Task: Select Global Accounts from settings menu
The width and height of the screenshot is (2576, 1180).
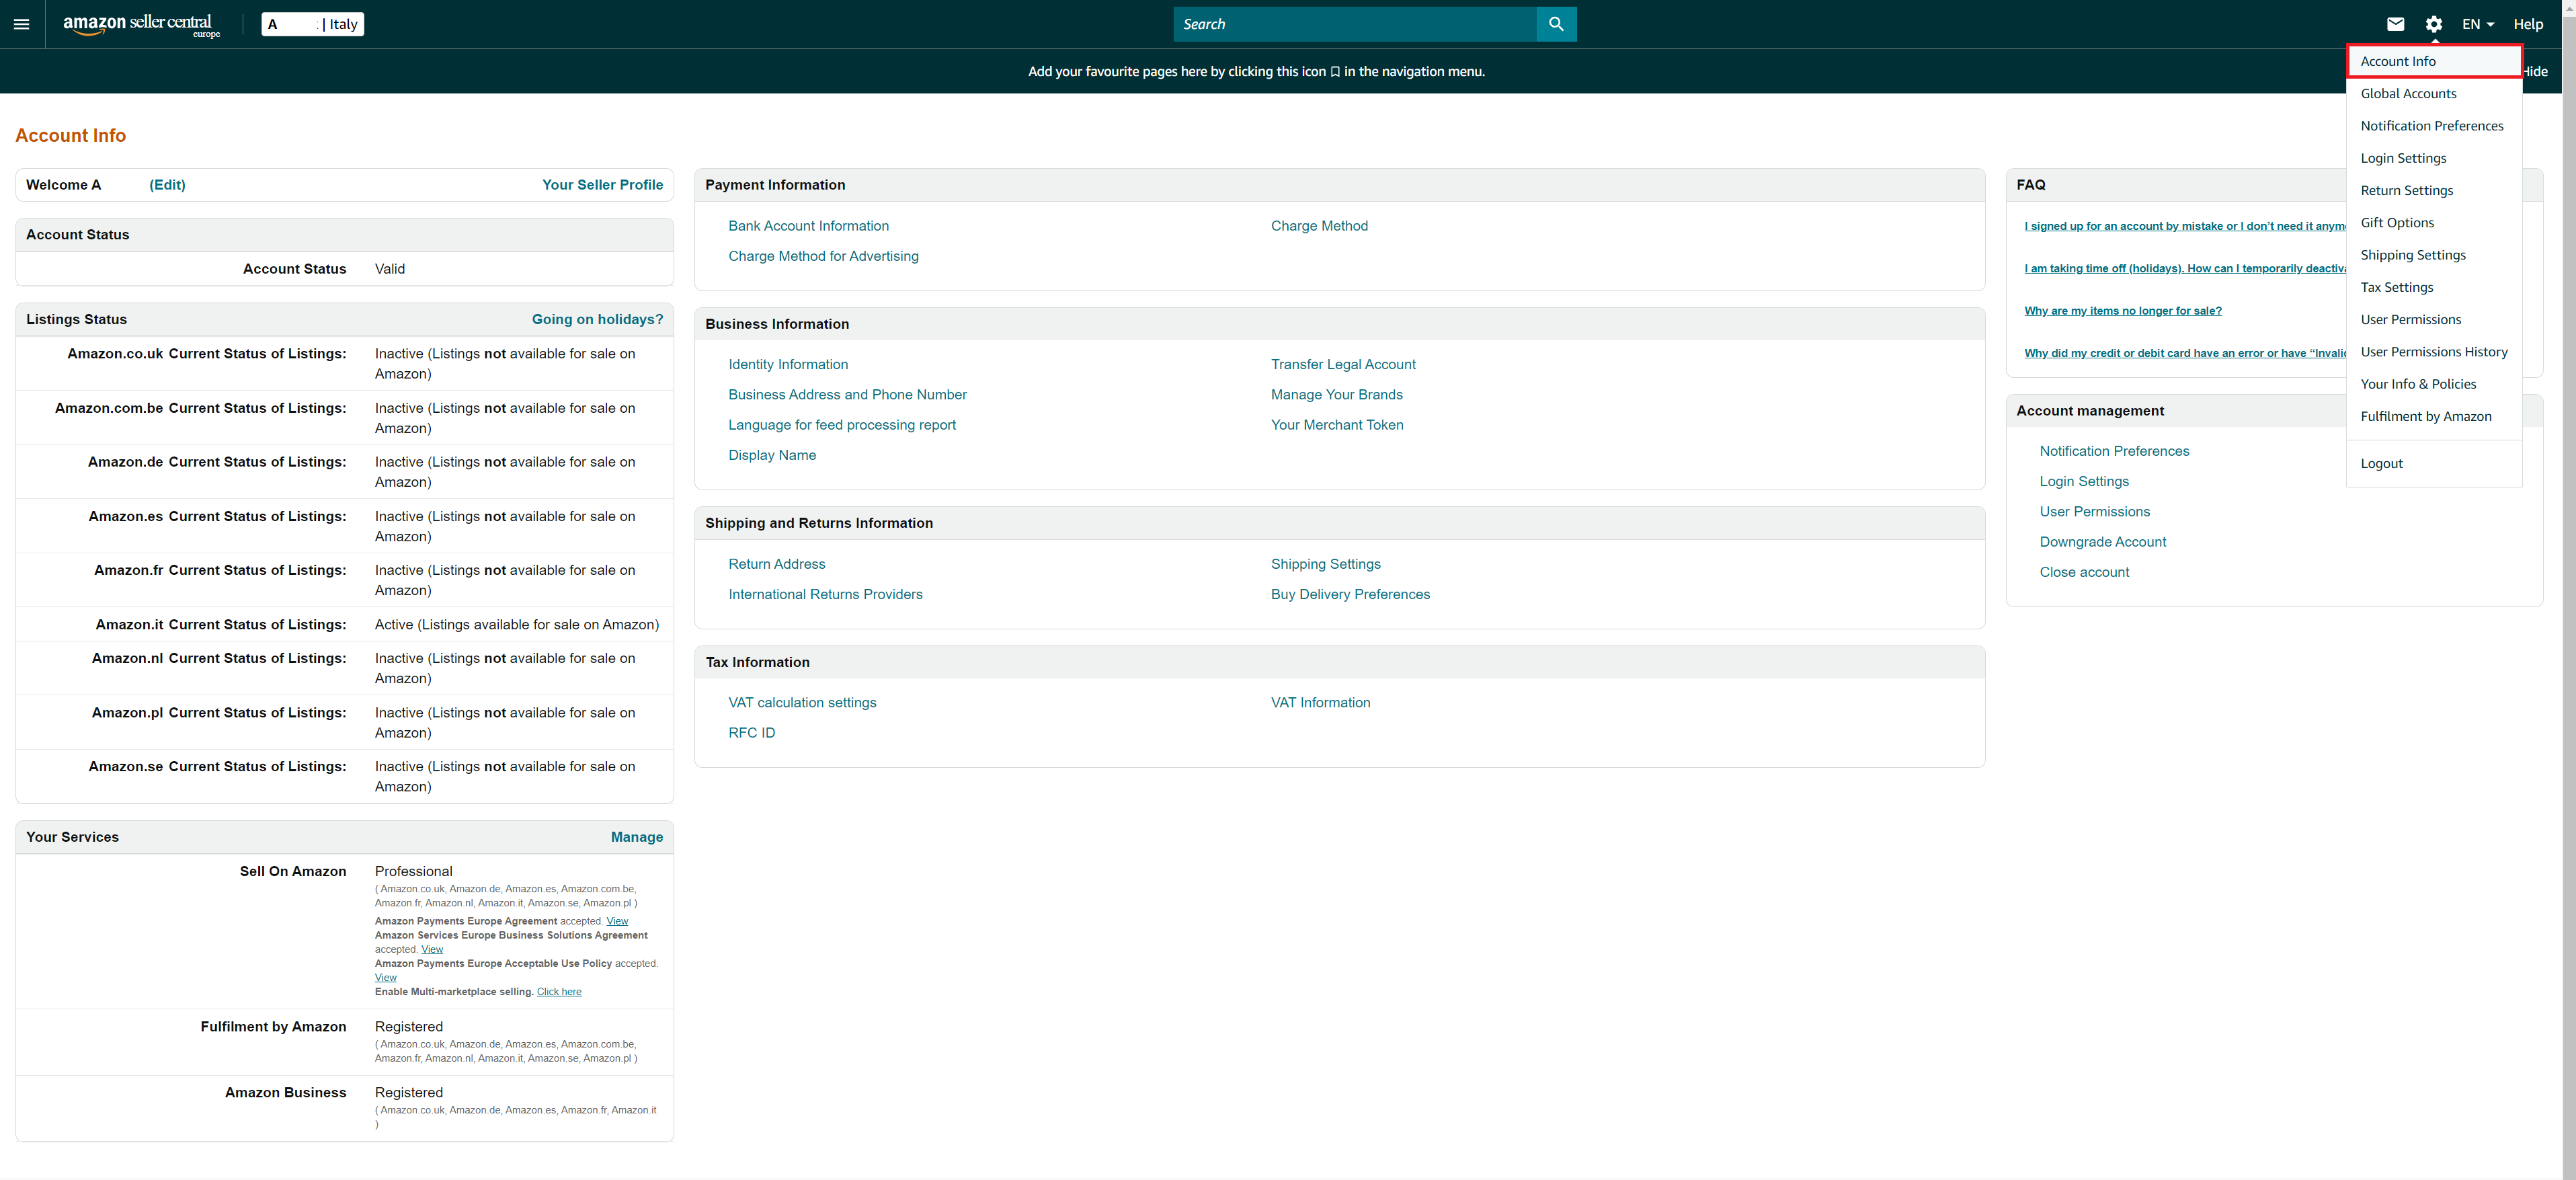Action: 2408,93
